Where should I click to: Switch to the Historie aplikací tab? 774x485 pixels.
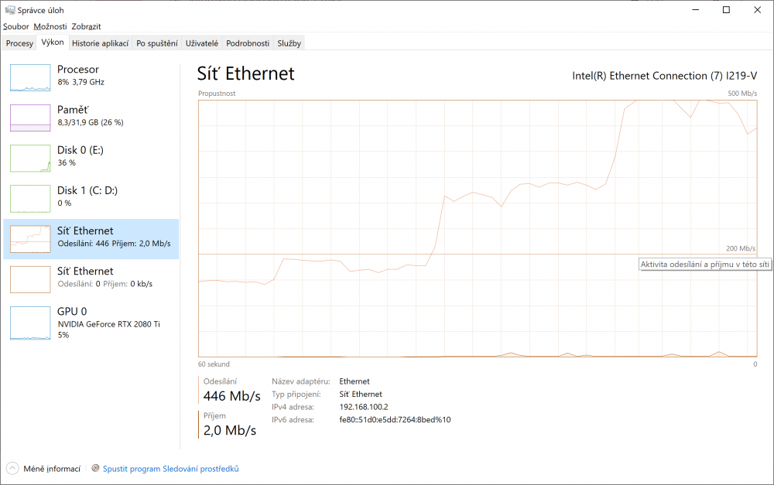100,43
